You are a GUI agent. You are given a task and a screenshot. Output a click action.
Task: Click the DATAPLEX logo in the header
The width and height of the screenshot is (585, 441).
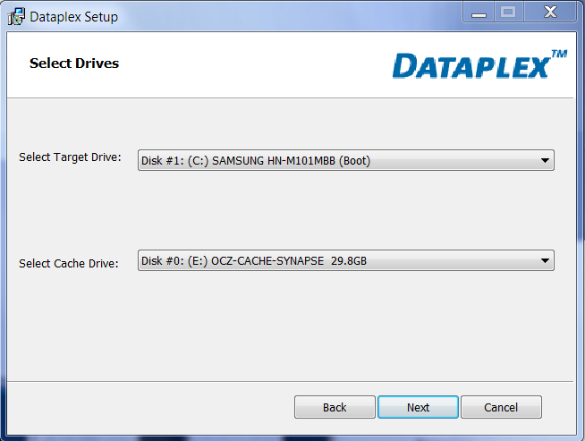pyautogui.click(x=471, y=66)
